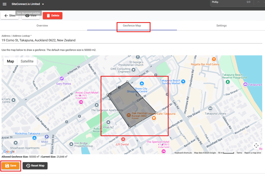Switch to the Overview tab
Viewport: 265px width, 174px height.
click(42, 26)
